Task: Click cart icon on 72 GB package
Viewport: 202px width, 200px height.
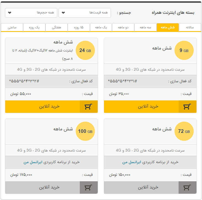Action: point(187,188)
